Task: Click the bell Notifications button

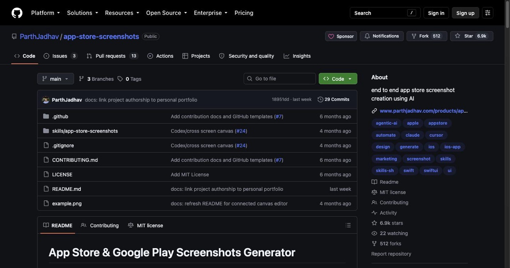Action: click(382, 36)
